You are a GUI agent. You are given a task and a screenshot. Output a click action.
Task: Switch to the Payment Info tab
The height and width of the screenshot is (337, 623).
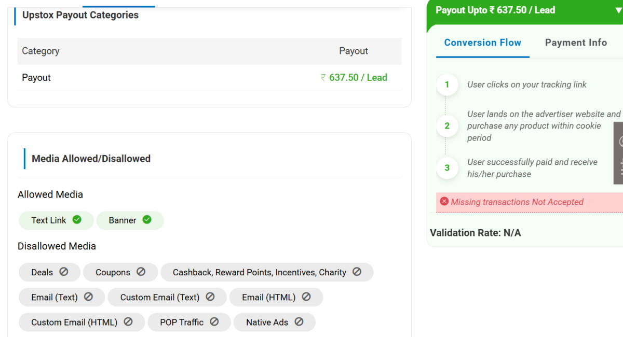click(576, 43)
